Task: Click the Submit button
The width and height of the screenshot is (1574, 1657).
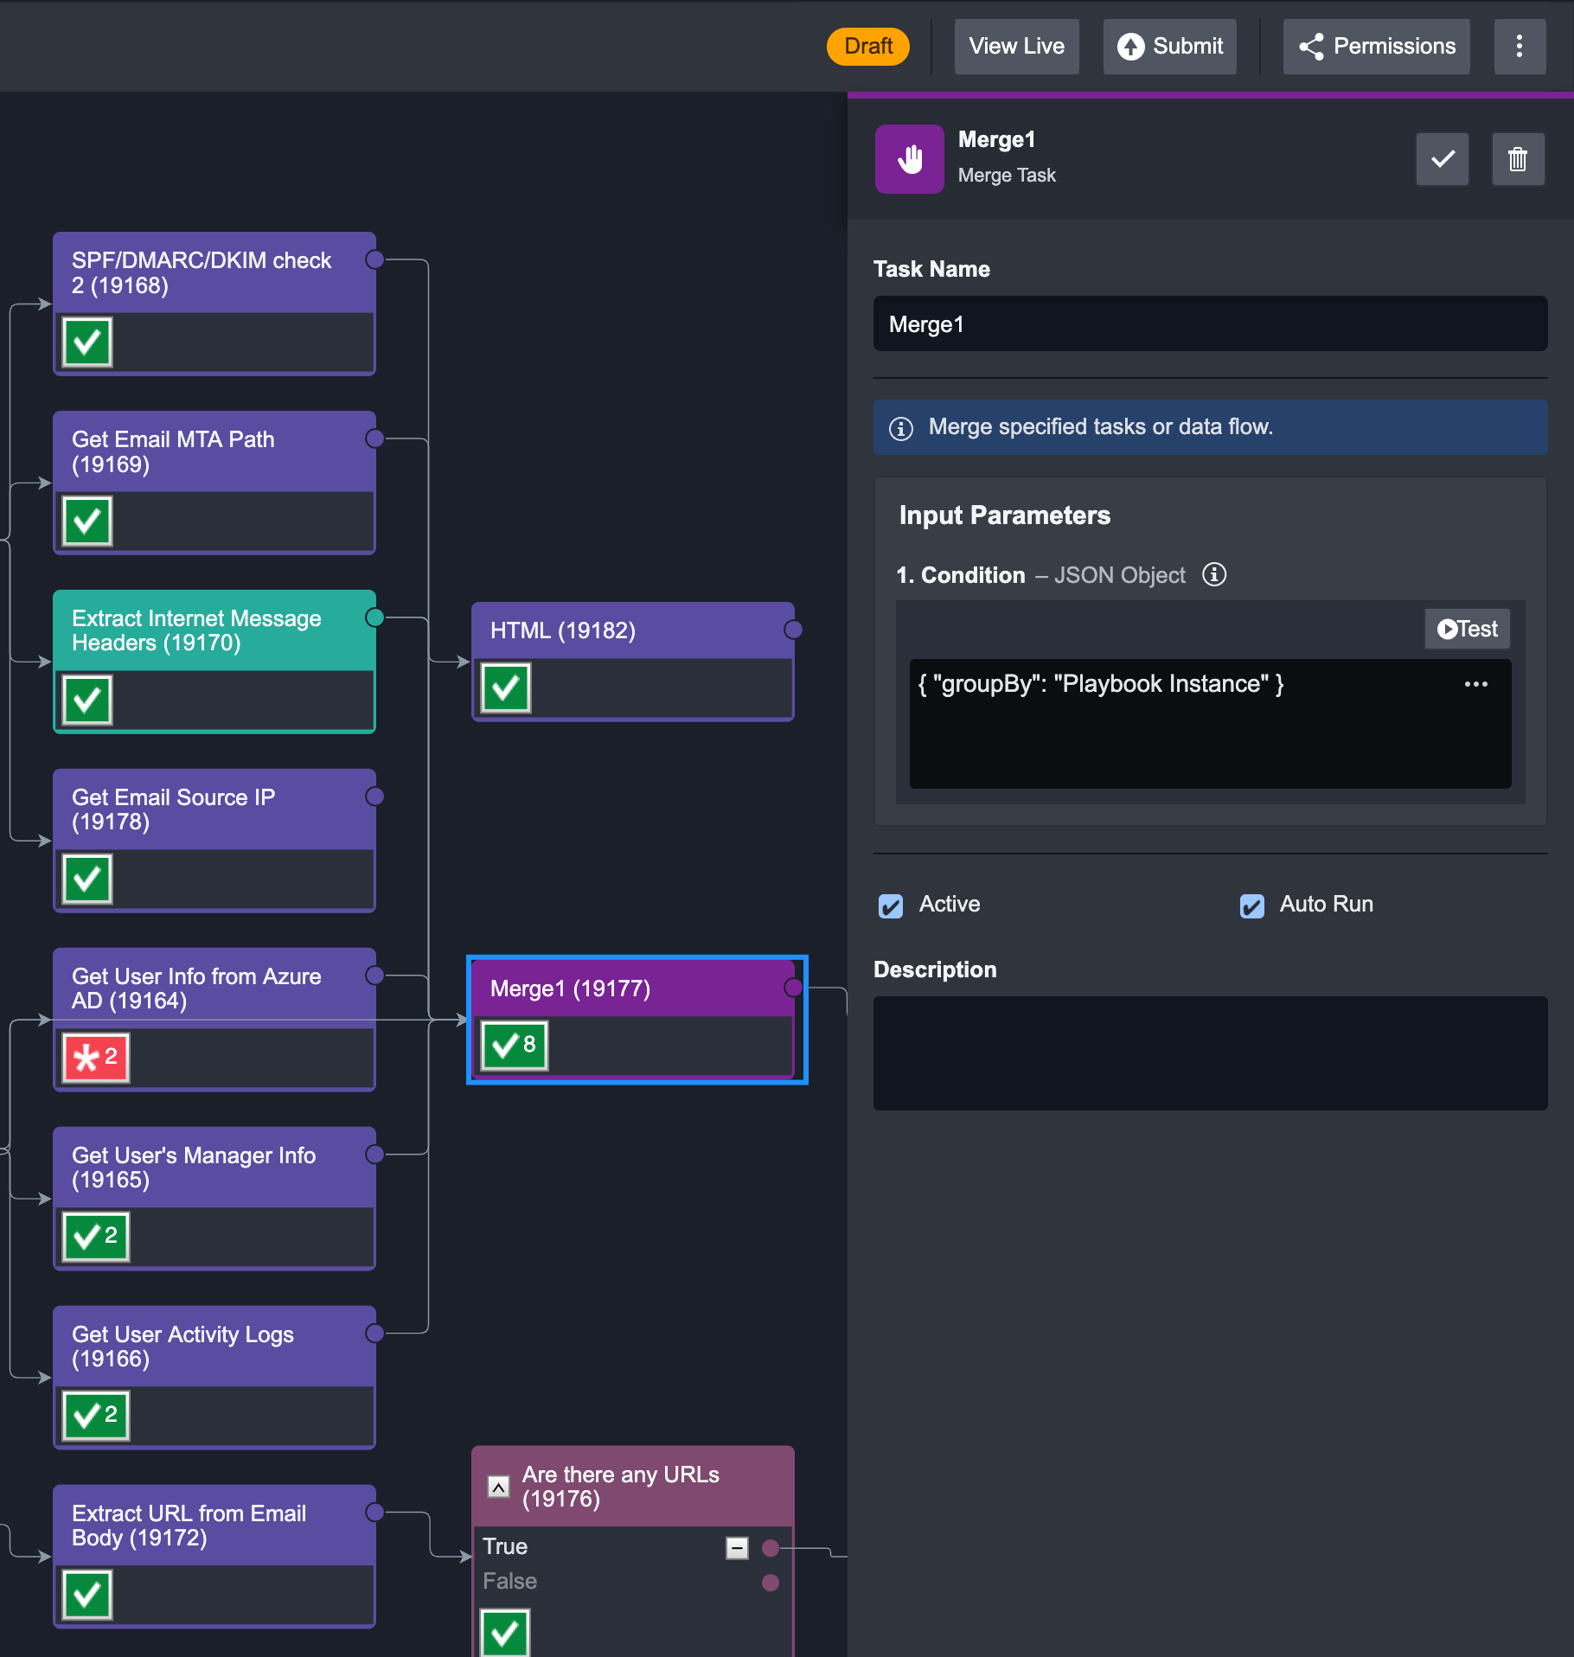Action: (x=1169, y=47)
